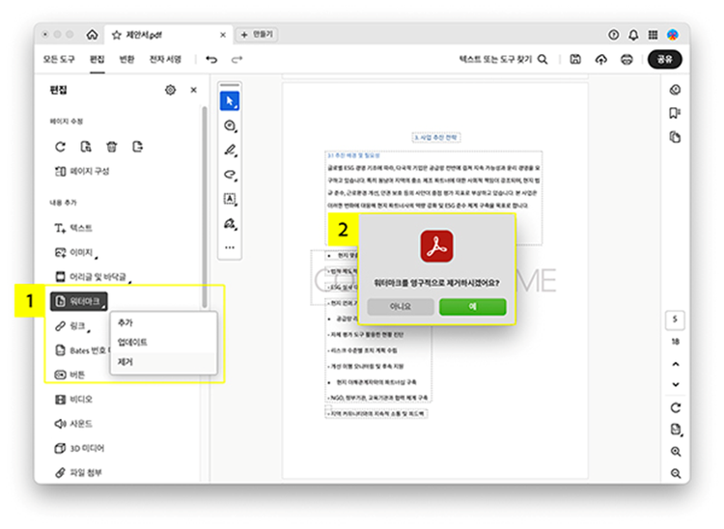Expand the 이미지 option

(x=76, y=253)
